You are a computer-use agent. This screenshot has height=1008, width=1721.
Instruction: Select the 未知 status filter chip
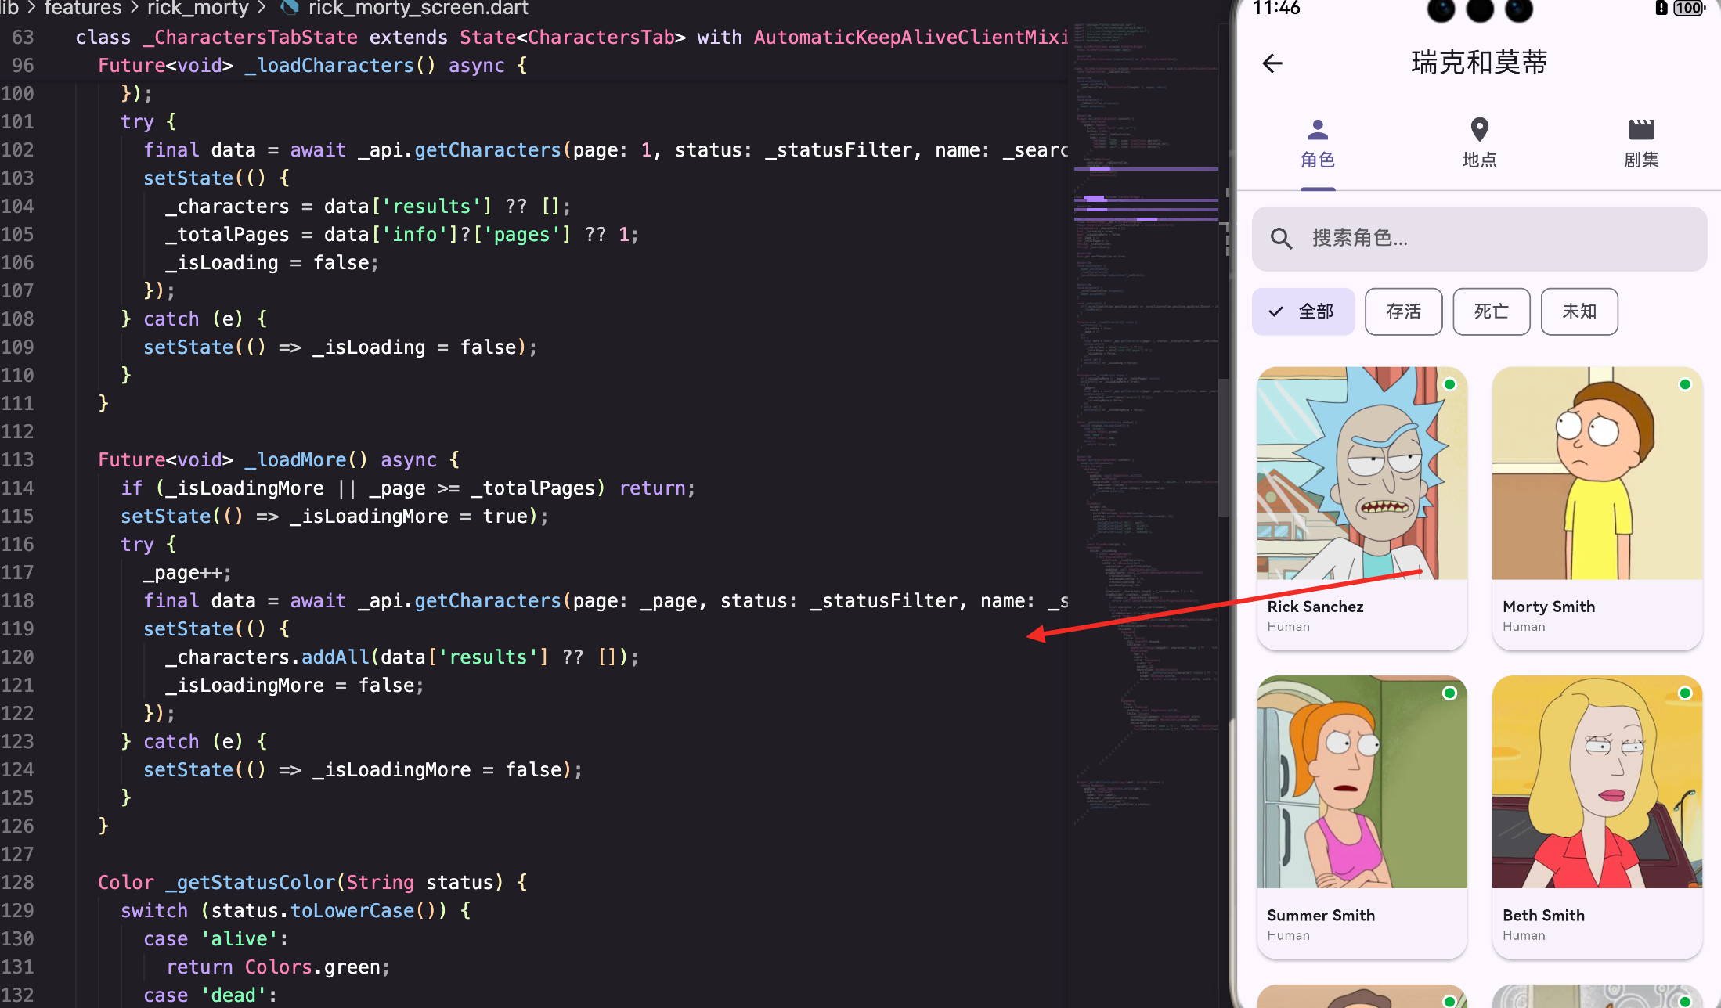click(1578, 311)
